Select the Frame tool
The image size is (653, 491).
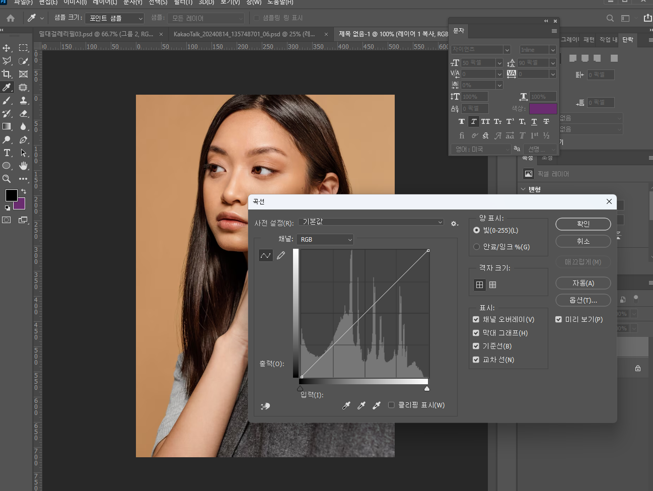23,74
